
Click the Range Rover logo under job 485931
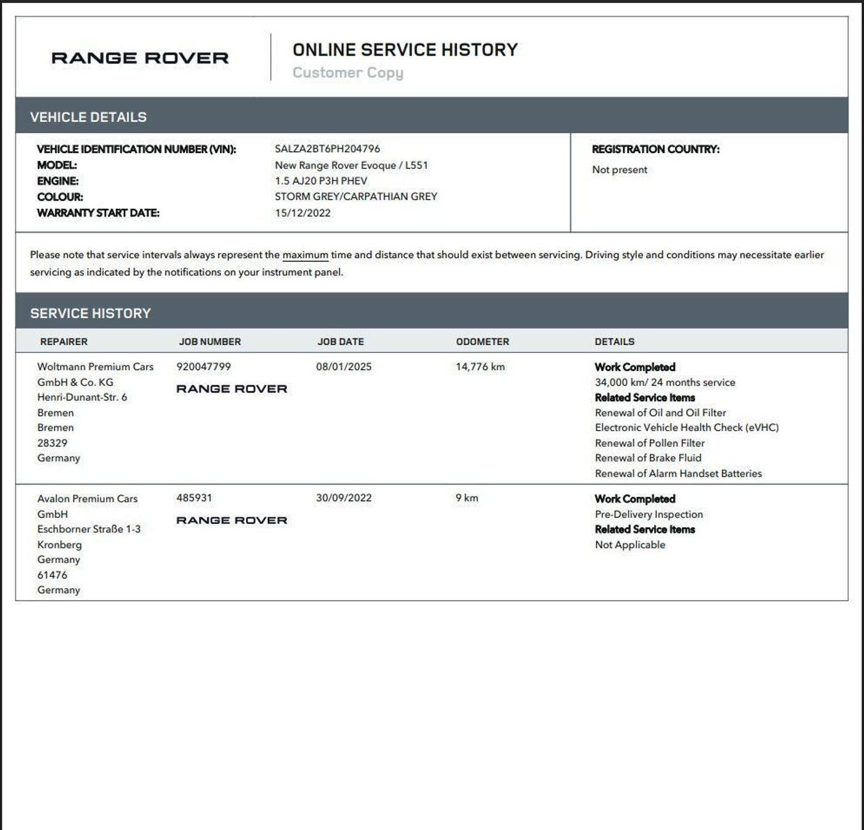click(232, 520)
